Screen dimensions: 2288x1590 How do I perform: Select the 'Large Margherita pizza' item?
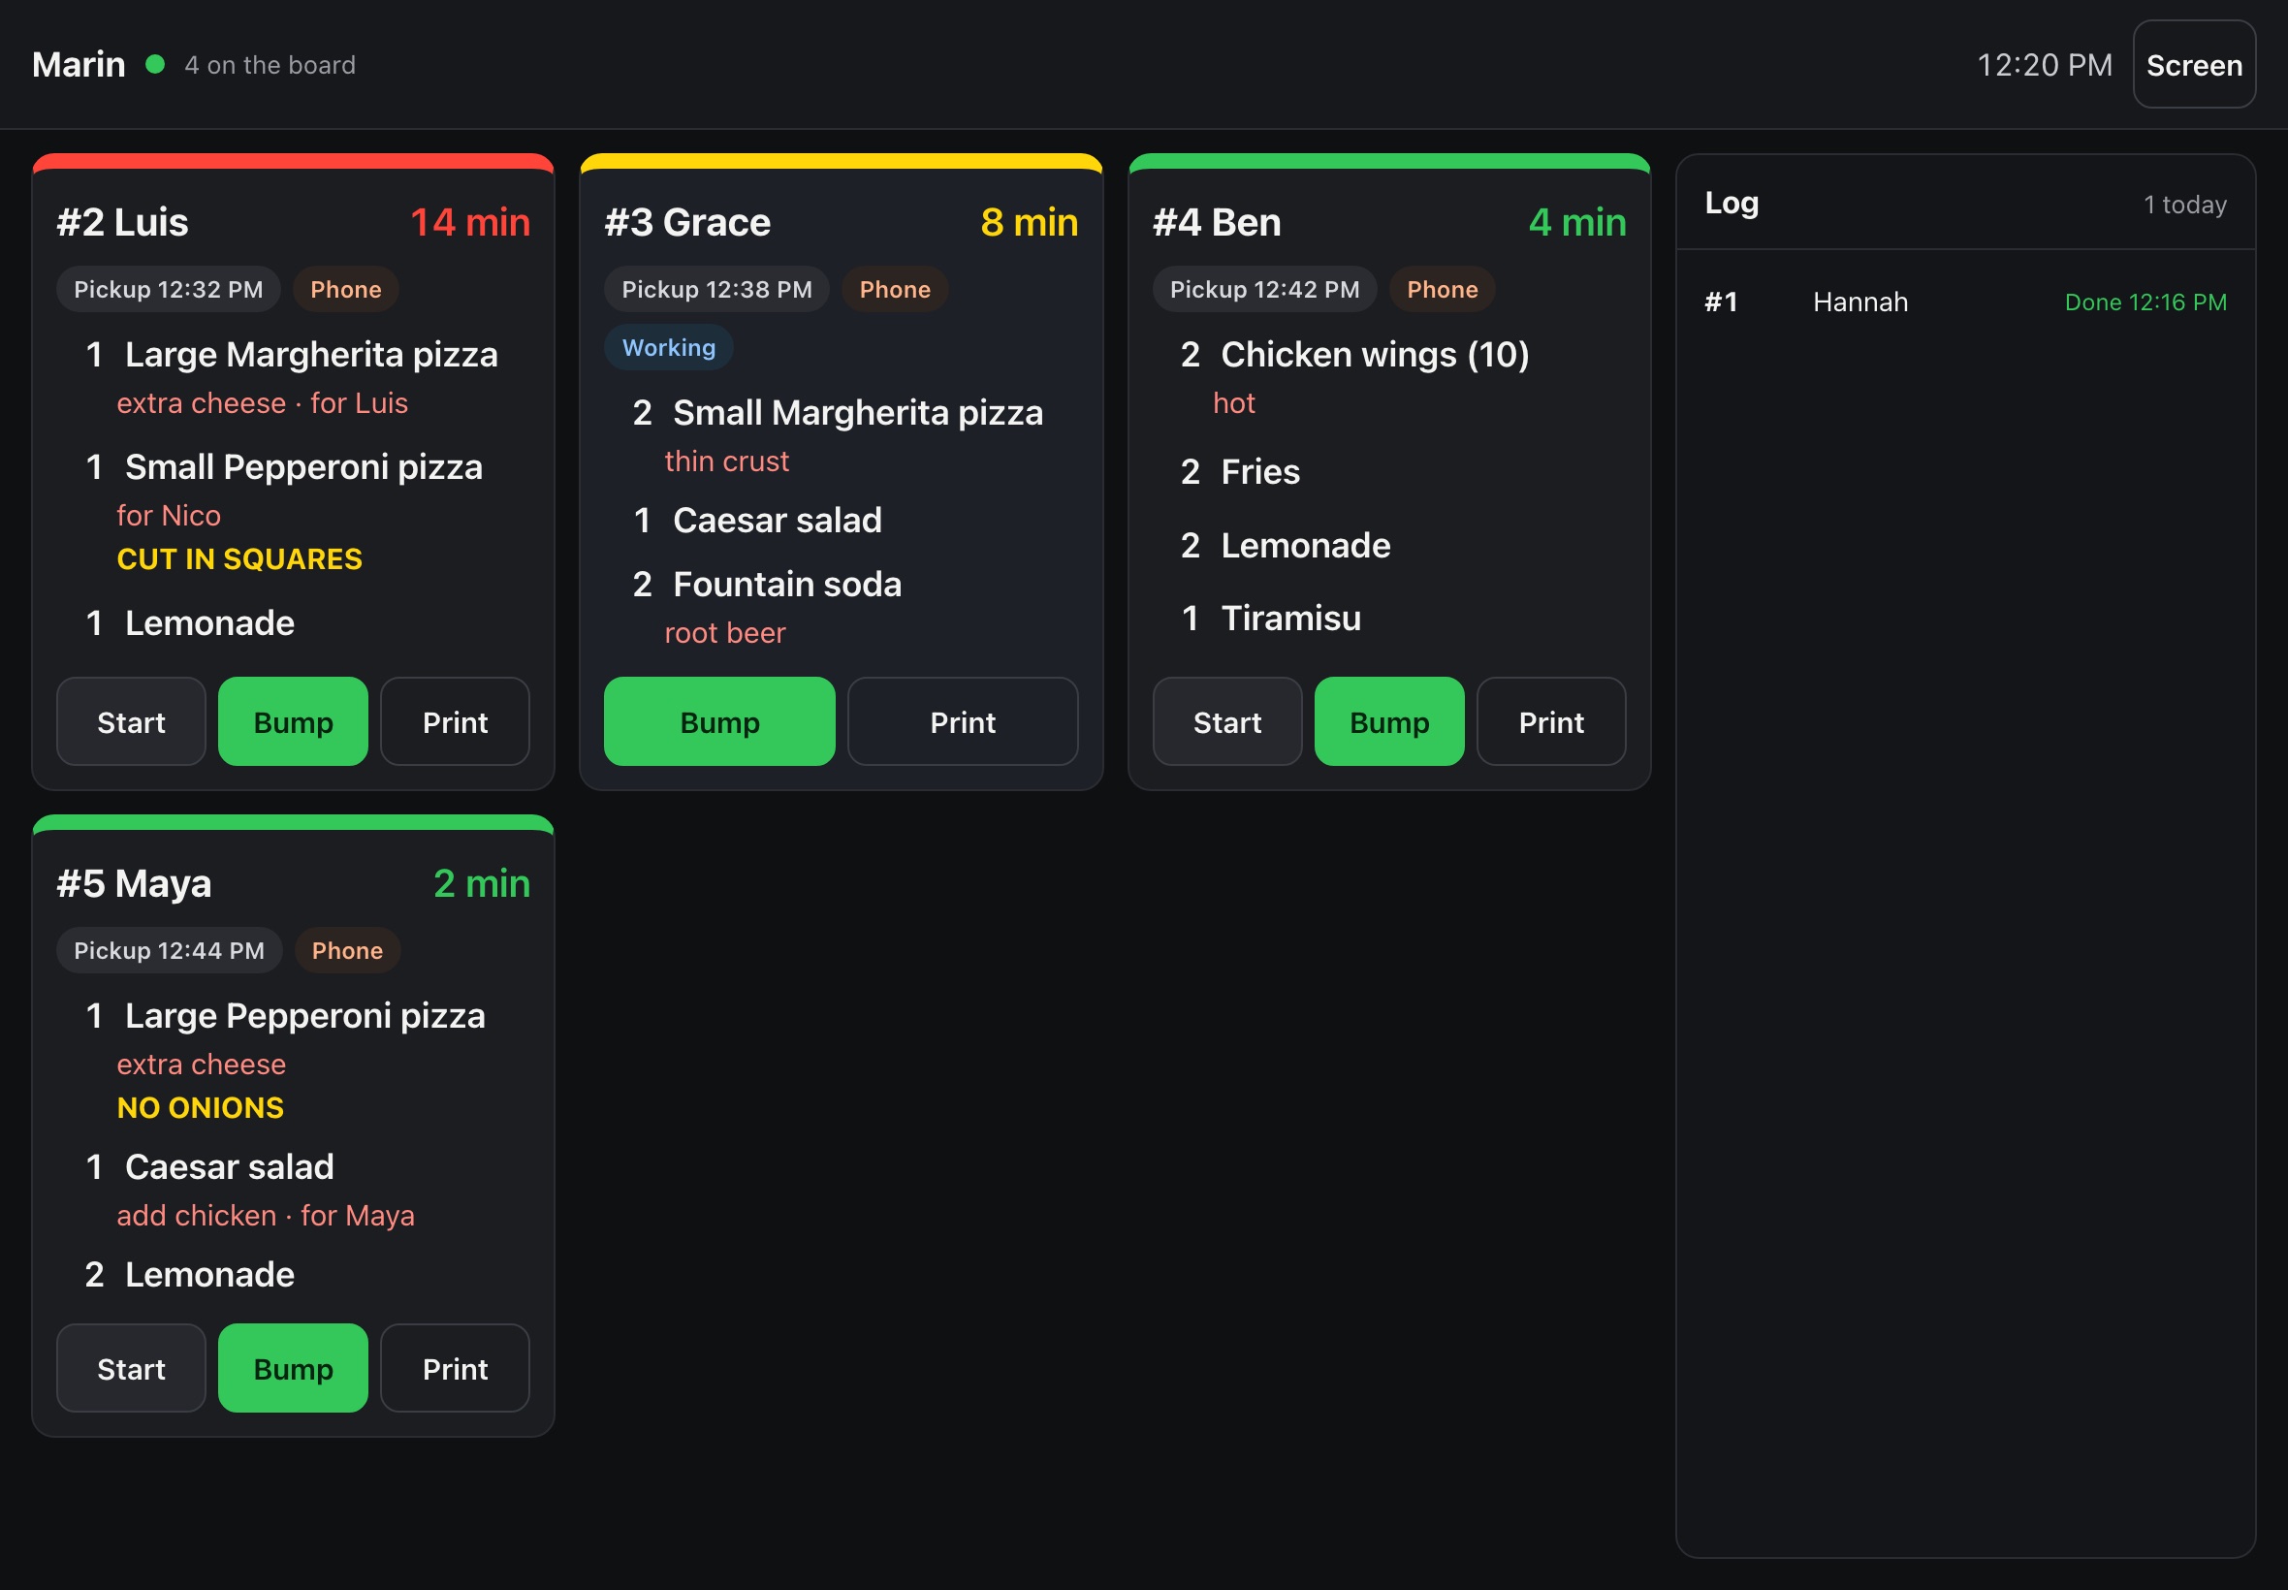pyautogui.click(x=311, y=355)
